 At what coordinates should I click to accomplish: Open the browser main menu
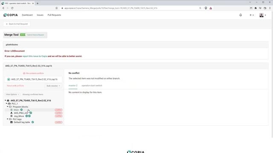270,8
